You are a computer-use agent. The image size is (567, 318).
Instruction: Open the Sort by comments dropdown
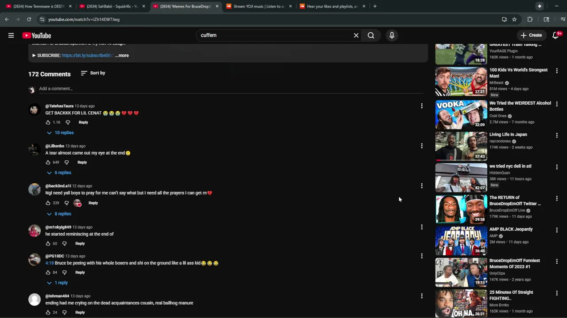point(93,73)
